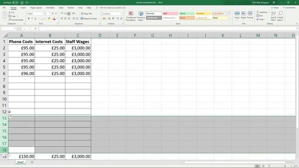Viewport: 299px width, 168px height.
Task: Click Increase Font Size icon
Action: [53, 14]
